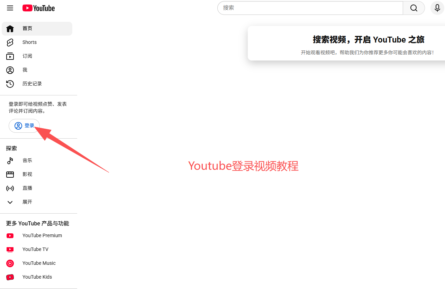Screen dimensions: 445x289
Task: Click the 登录 sign-in button
Action: 24,126
